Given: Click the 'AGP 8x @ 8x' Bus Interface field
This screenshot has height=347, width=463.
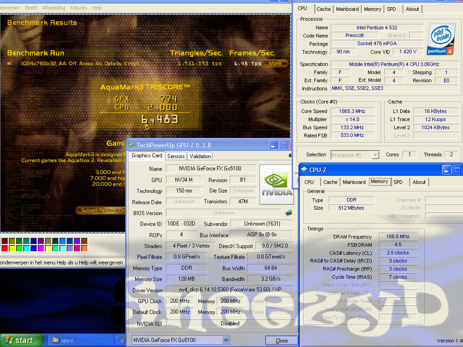Looking at the screenshot, I should tap(262, 234).
